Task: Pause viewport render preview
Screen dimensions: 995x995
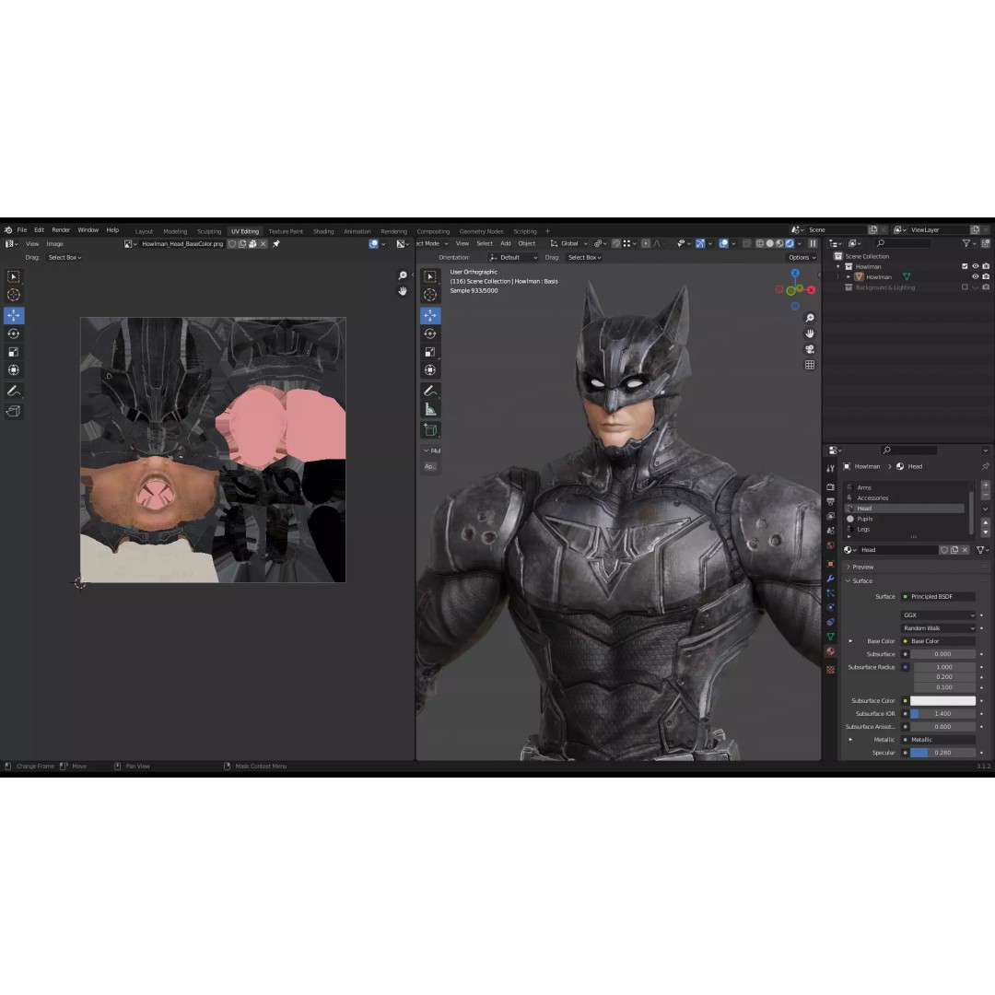Action: 813,243
